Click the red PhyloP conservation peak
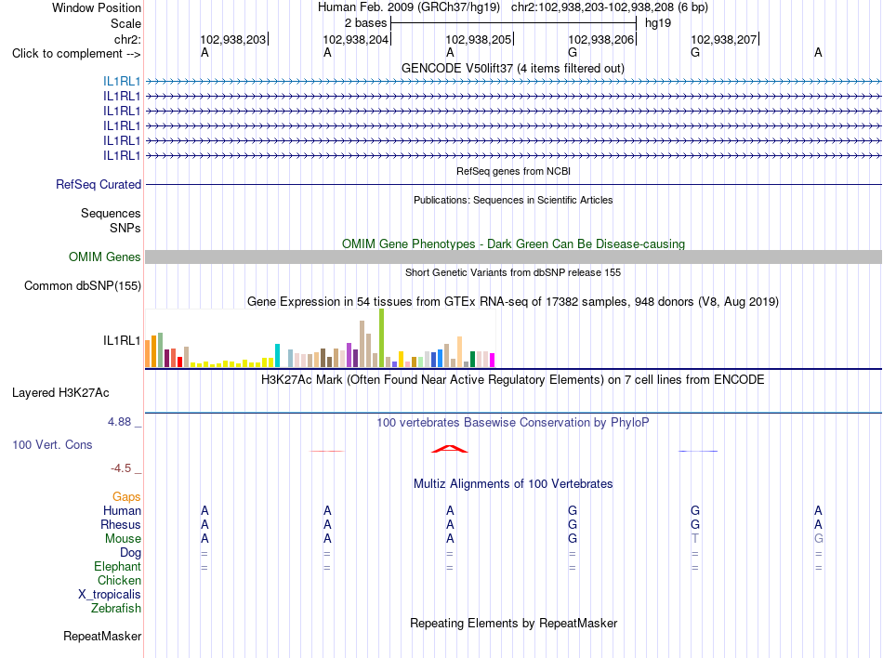 coord(449,449)
